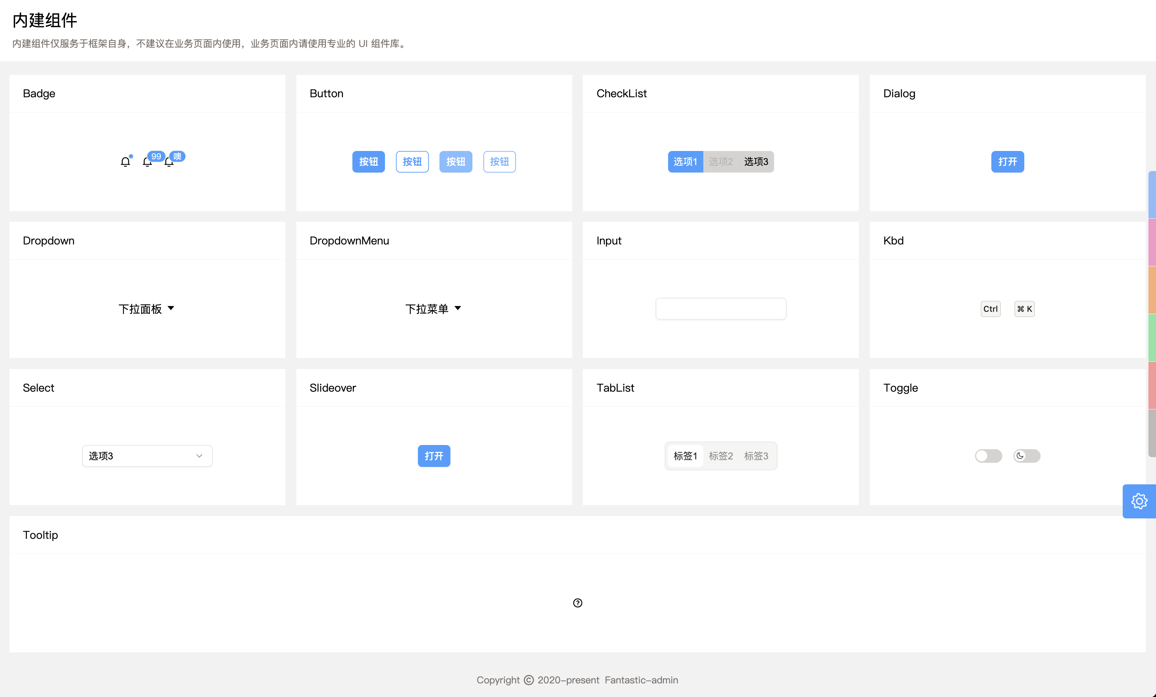Click the Ctrl keyboard key badge

990,309
